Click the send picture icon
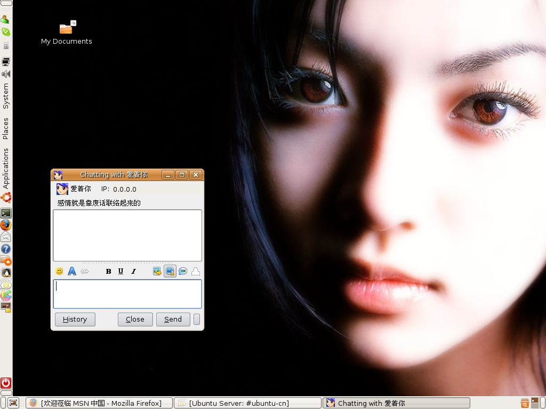 tap(157, 271)
